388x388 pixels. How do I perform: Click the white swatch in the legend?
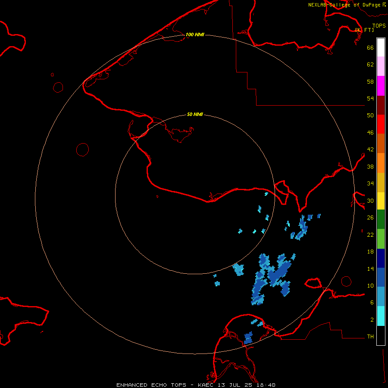[x=381, y=47]
